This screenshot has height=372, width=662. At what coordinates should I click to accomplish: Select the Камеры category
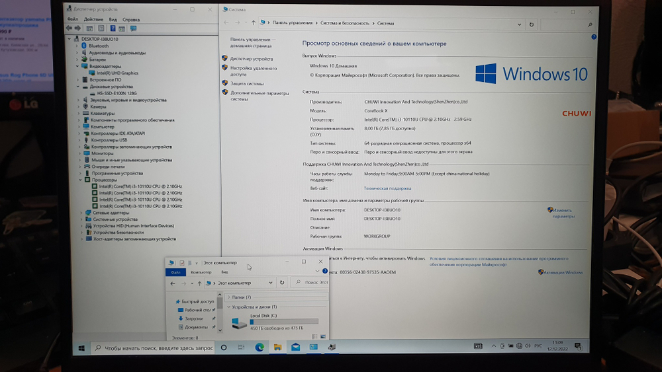click(98, 106)
